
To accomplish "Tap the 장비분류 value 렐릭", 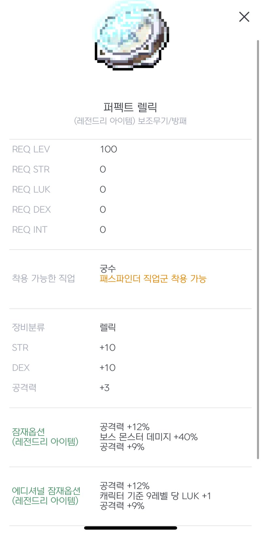I will (x=108, y=328).
